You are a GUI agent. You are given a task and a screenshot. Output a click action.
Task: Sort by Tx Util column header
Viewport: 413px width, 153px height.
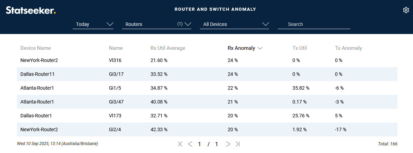[x=300, y=48]
